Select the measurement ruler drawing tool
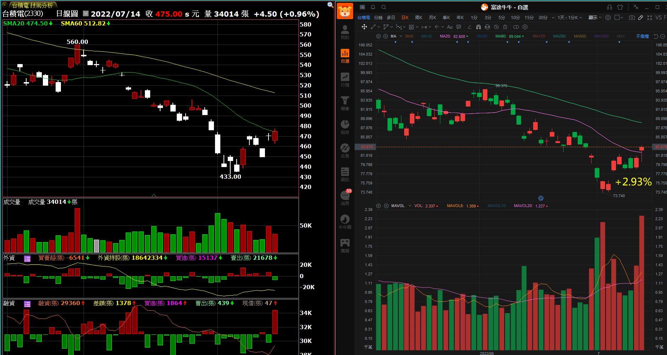 [x=411, y=27]
